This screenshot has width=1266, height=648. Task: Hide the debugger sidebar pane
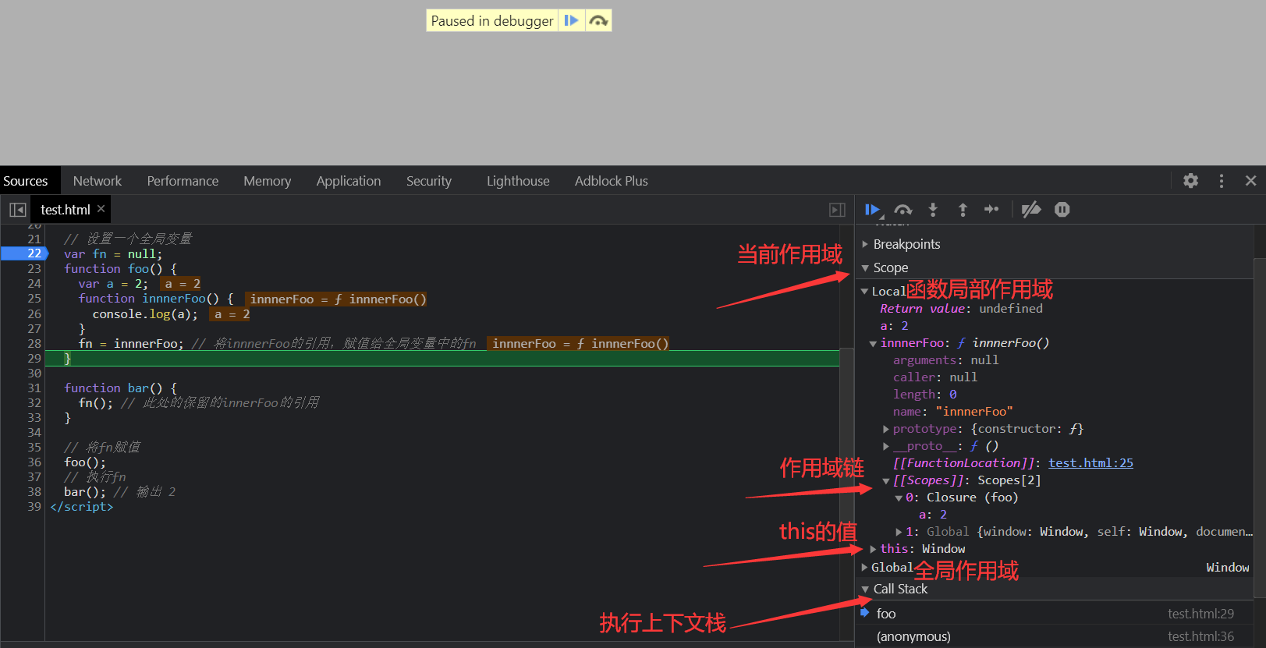click(837, 210)
